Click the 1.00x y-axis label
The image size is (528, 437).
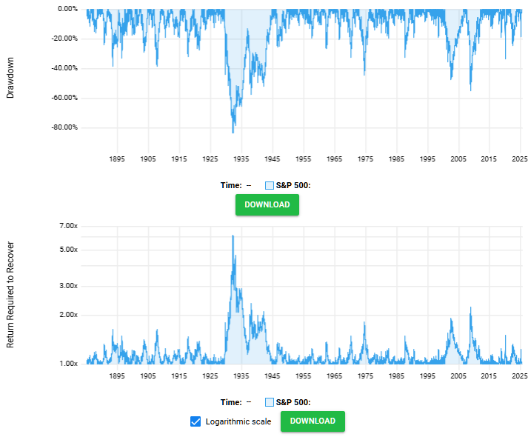point(68,364)
